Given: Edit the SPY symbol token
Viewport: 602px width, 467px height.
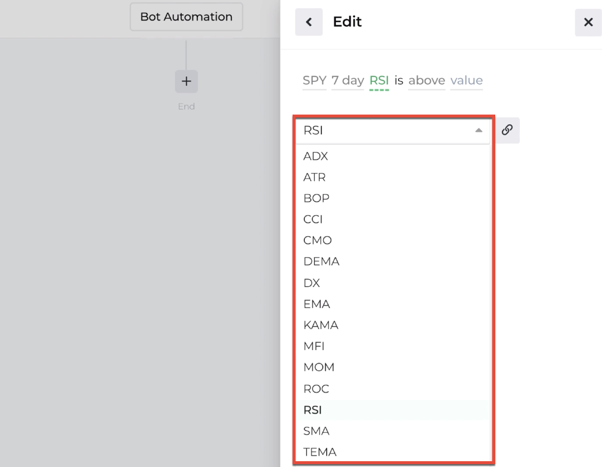Looking at the screenshot, I should [x=315, y=80].
